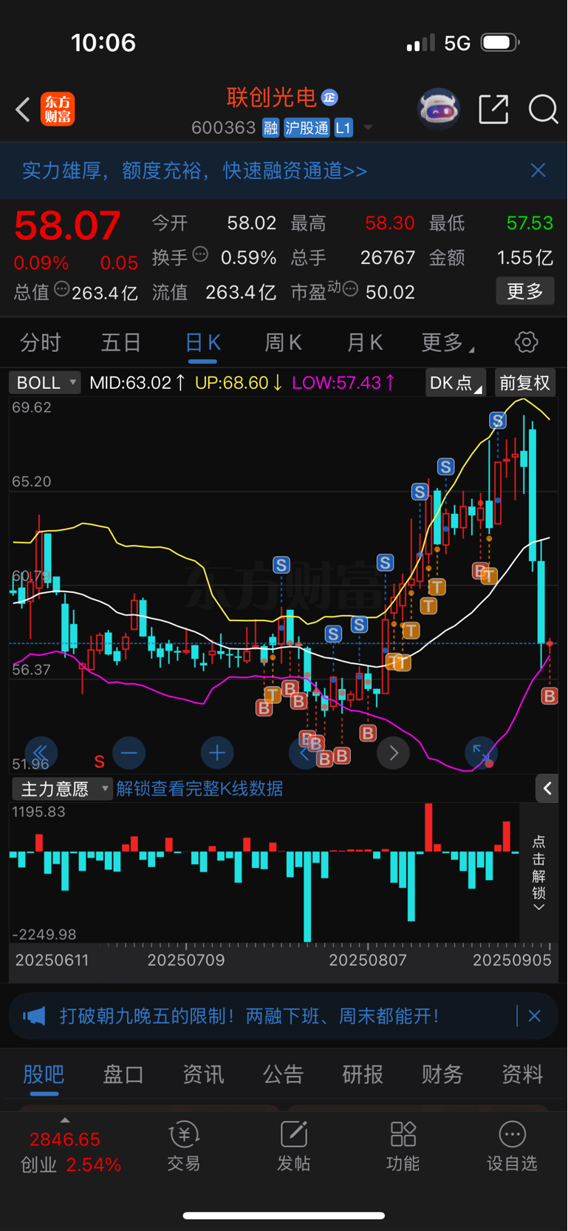Tap the info icon beside 市盈
Image resolution: width=568 pixels, height=1231 pixels.
(x=351, y=289)
